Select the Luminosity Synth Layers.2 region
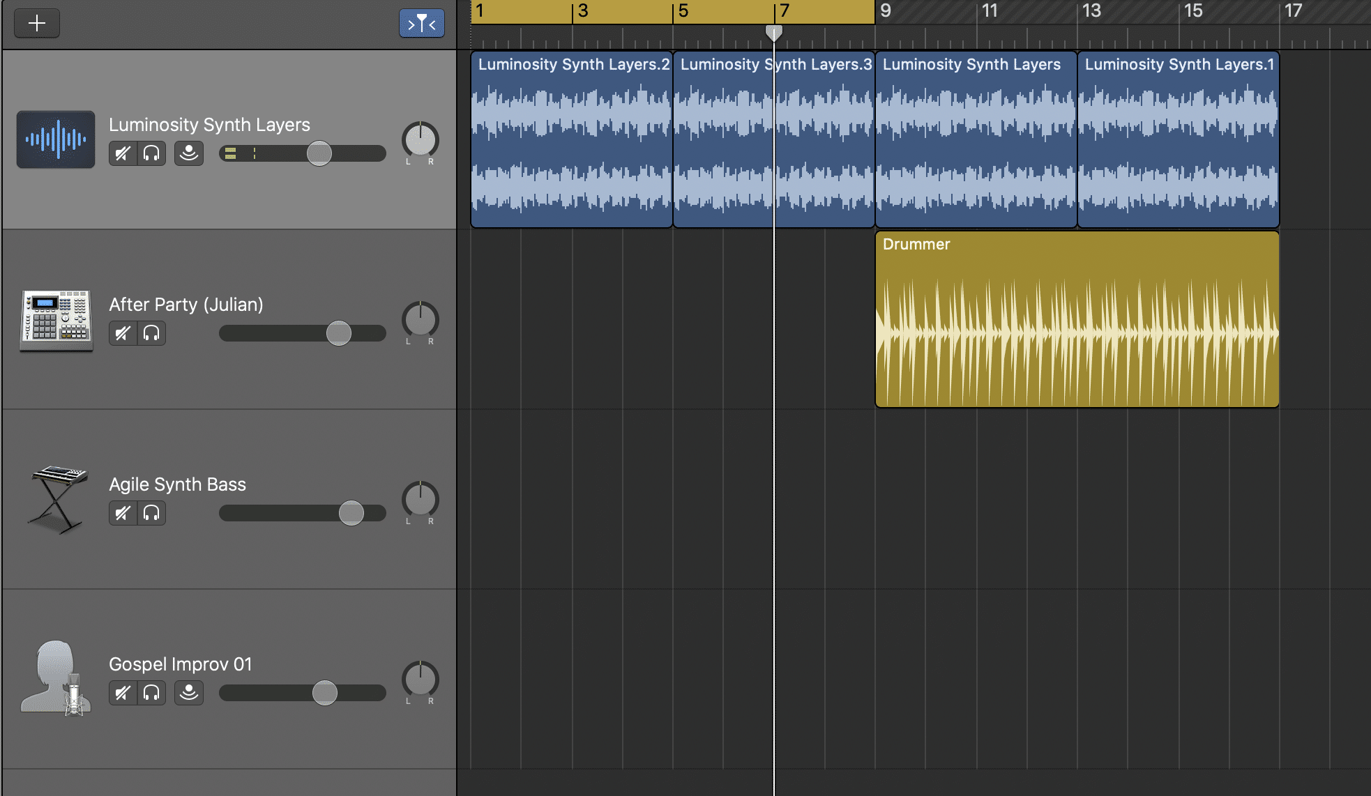 tap(572, 139)
